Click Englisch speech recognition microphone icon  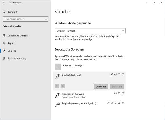[x=115, y=103]
